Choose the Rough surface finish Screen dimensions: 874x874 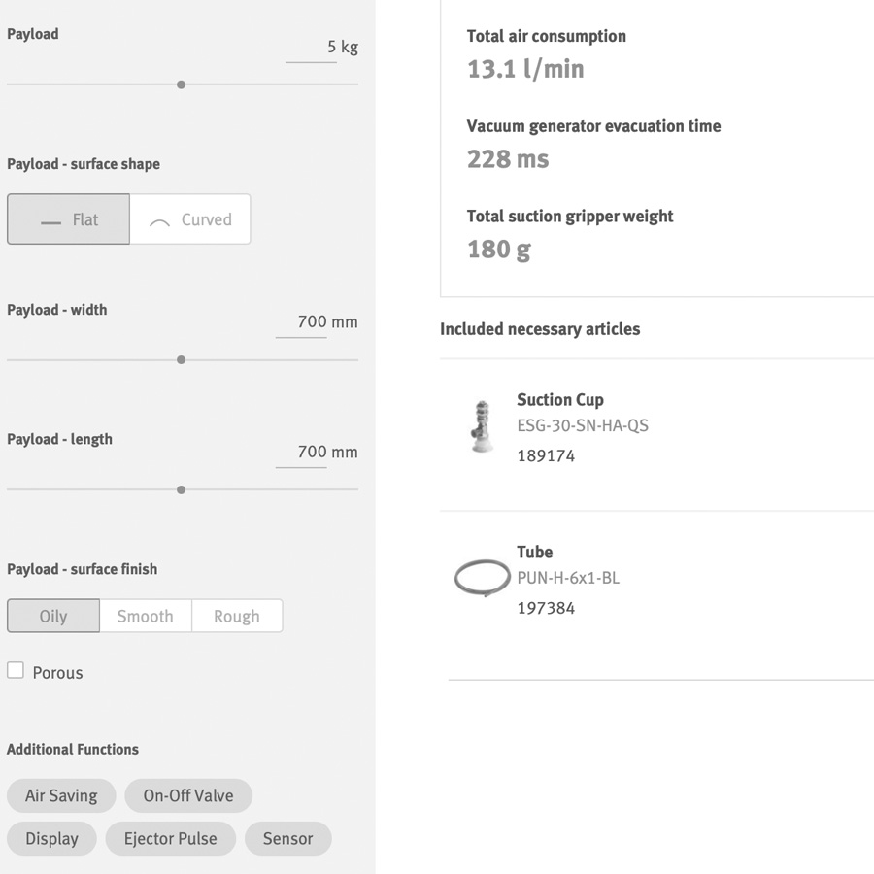[x=237, y=616]
